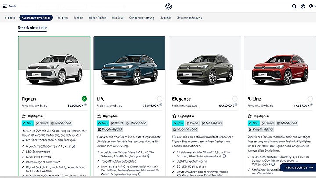Click the Neu tag in Tiguan card
Image resolution: width=316 pixels, height=178 pixels.
tap(28, 123)
